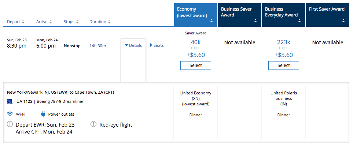Click the 223k miles price text
The width and height of the screenshot is (353, 146).
tap(284, 44)
